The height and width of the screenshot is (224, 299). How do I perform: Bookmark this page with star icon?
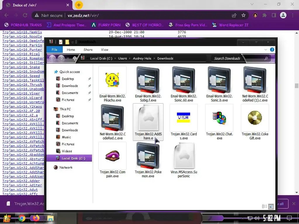click(244, 15)
